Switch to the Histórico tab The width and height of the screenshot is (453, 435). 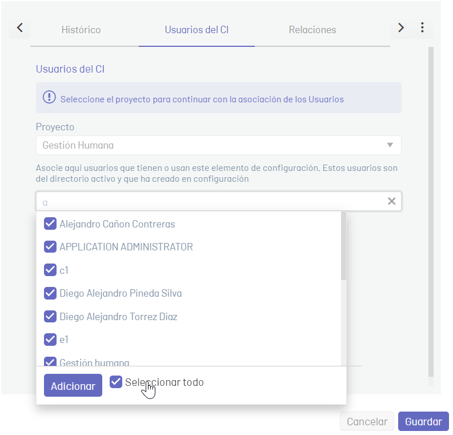coord(81,30)
